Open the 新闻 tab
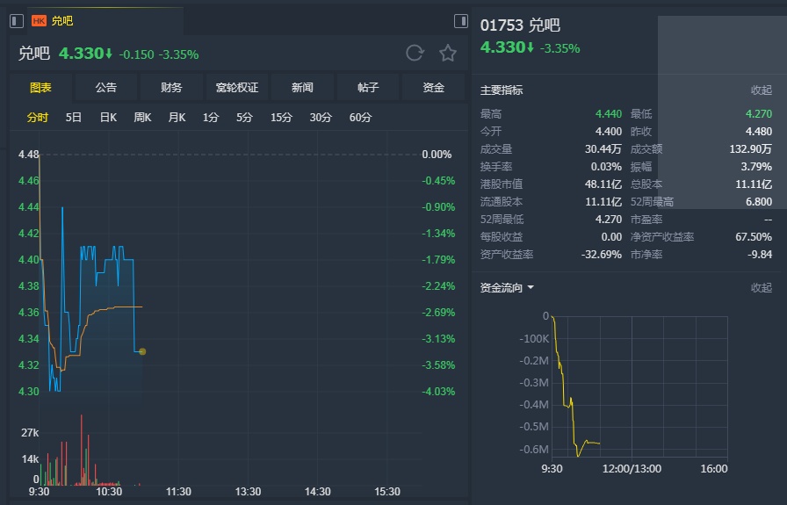The height and width of the screenshot is (505, 787). click(302, 88)
